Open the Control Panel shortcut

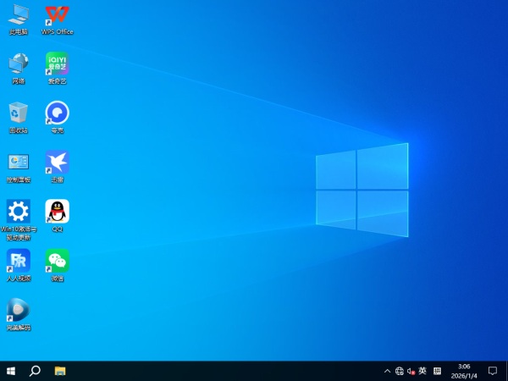[x=19, y=162]
